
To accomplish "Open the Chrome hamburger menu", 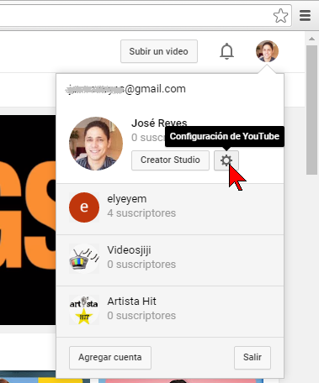I will 305,16.
